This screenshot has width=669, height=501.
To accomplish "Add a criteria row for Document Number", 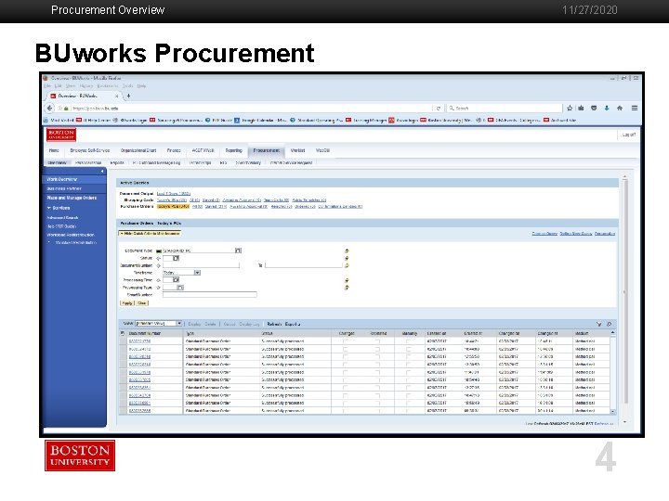I will pyautogui.click(x=347, y=265).
